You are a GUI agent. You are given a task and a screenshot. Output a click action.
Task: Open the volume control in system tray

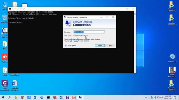[x=161, y=97]
